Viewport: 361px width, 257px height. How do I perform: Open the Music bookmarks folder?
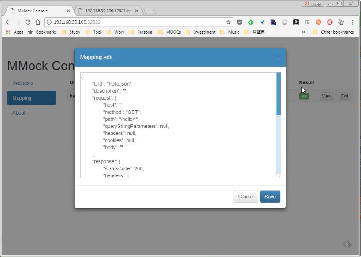coord(230,32)
